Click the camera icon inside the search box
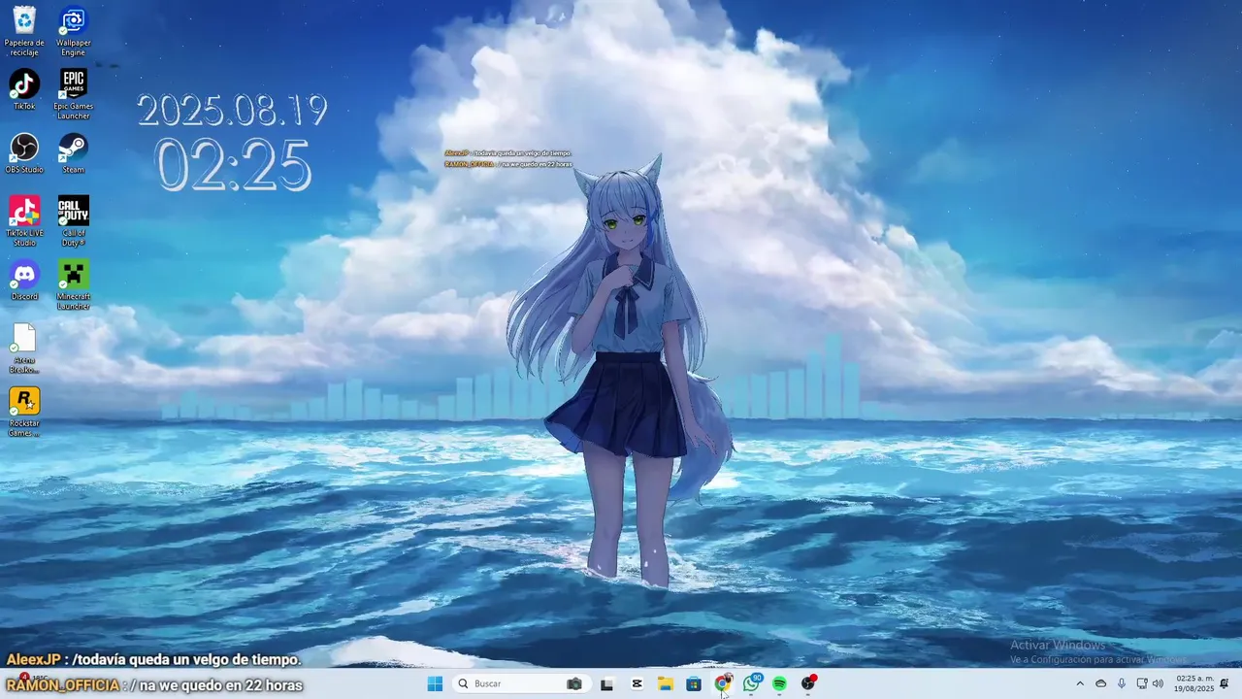The image size is (1242, 699). pyautogui.click(x=574, y=683)
